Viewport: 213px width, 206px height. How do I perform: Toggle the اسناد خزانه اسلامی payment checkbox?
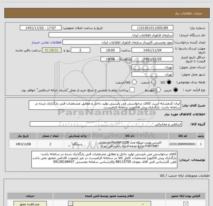(x=132, y=90)
